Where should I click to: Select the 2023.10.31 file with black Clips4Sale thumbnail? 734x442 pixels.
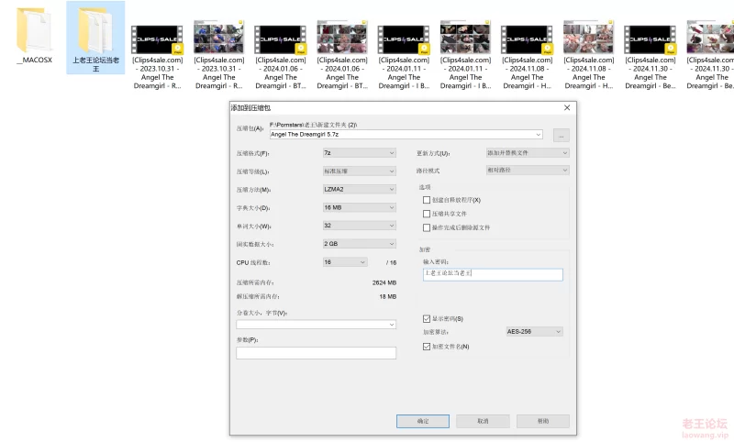[157, 56]
